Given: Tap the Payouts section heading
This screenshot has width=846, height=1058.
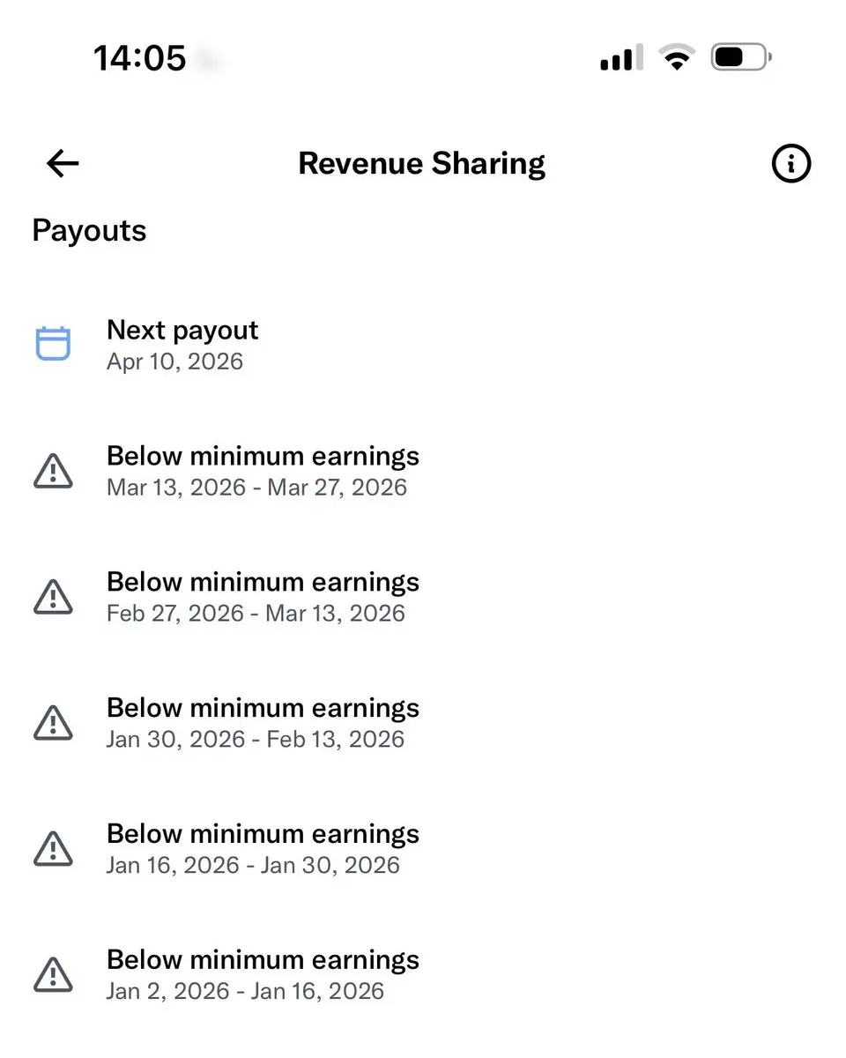Looking at the screenshot, I should [89, 231].
